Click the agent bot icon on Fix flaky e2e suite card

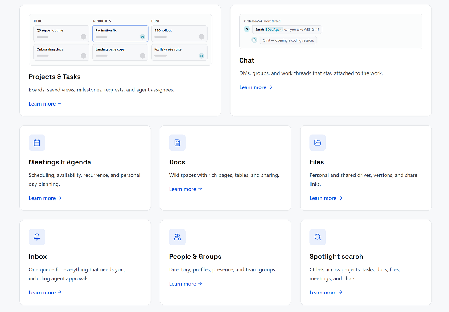click(201, 56)
